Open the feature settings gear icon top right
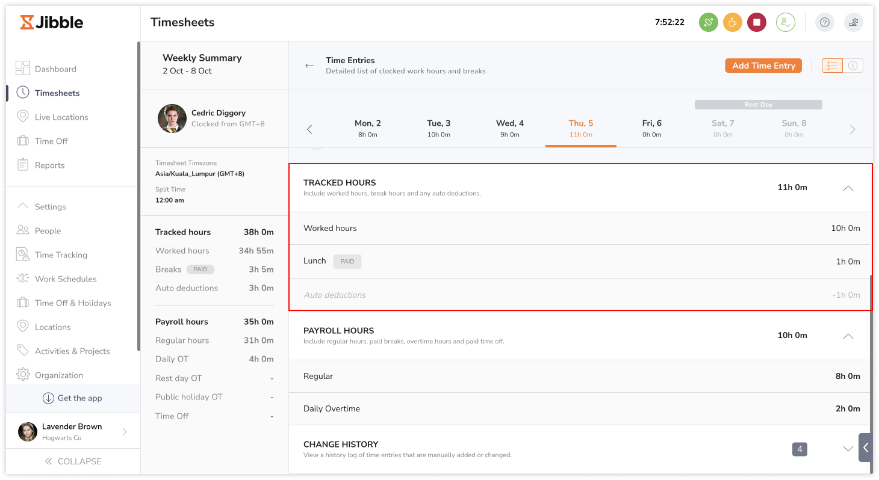879x480 pixels. [853, 22]
